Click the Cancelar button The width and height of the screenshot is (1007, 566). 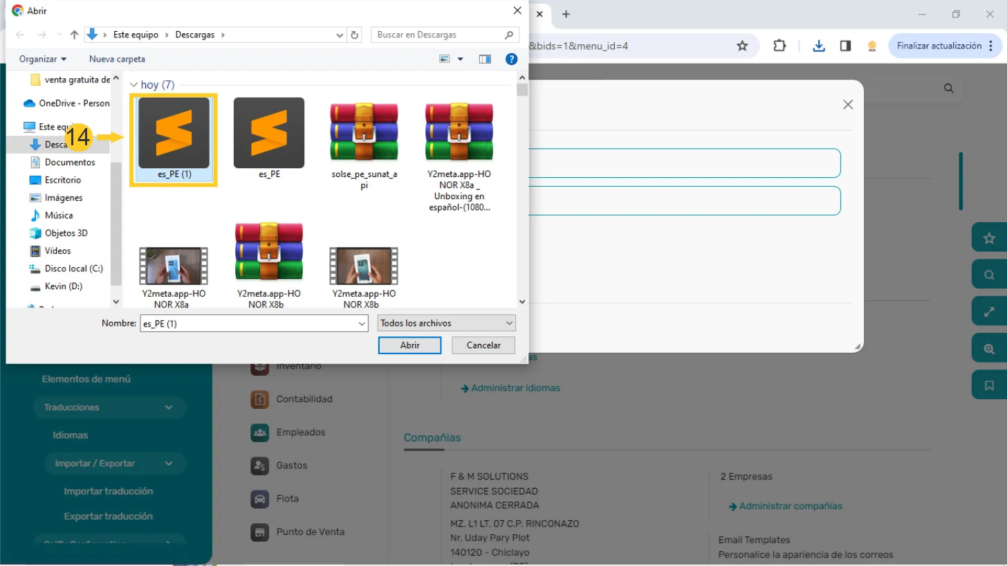(x=483, y=345)
